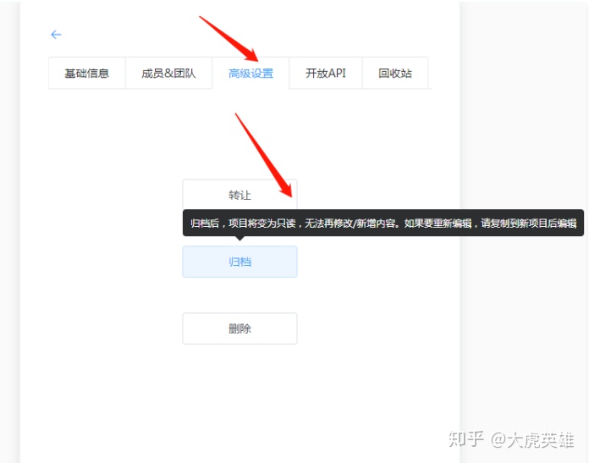Image resolution: width=589 pixels, height=463 pixels.
Task: Click the 归档 button
Action: point(239,262)
